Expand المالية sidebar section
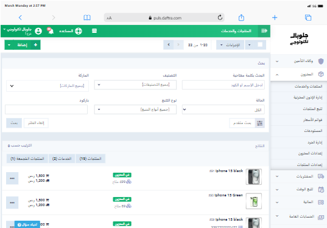The height and width of the screenshot is (228, 327). coord(298,202)
